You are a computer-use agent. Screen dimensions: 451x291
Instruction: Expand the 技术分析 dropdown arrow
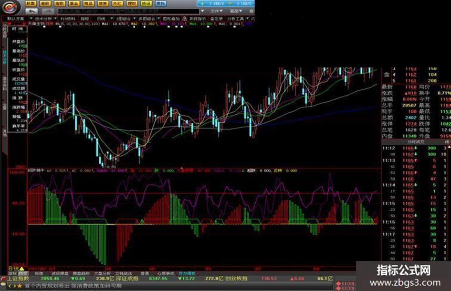(x=55, y=19)
